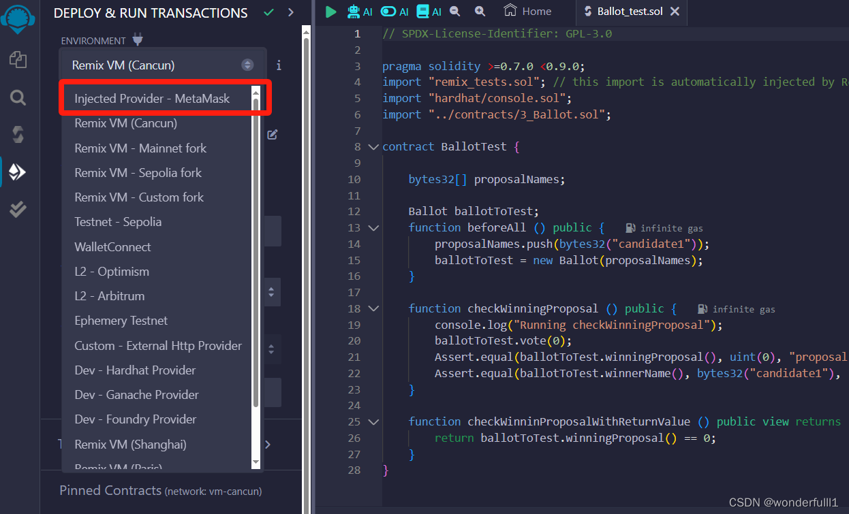Viewport: 849px width, 514px height.
Task: Click the Remix logo icon
Action: pos(18,18)
